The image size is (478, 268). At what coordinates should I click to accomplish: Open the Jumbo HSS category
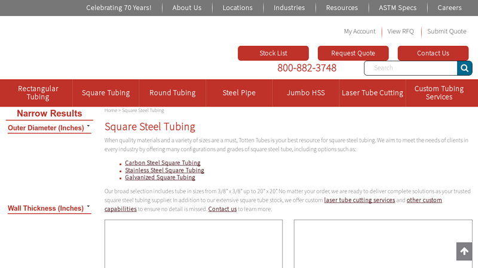306,93
